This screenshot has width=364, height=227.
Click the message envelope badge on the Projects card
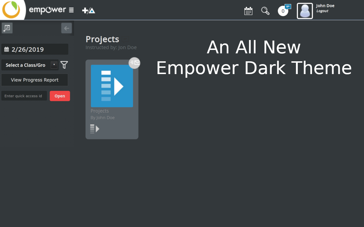pos(134,63)
